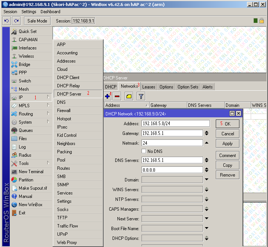Image resolution: width=268 pixels, height=247 pixels.
Task: Click the blue plus add button
Action: (x=108, y=96)
